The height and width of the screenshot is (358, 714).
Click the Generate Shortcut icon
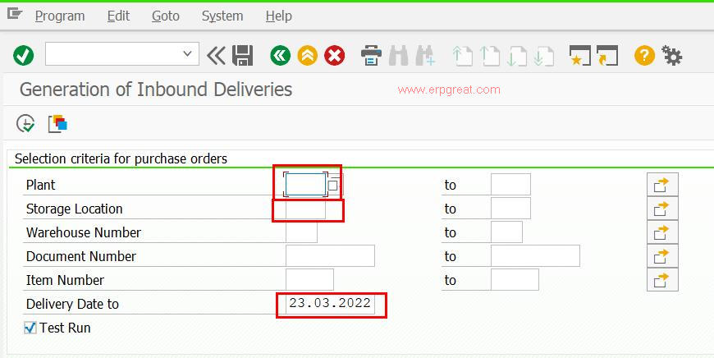click(x=607, y=56)
